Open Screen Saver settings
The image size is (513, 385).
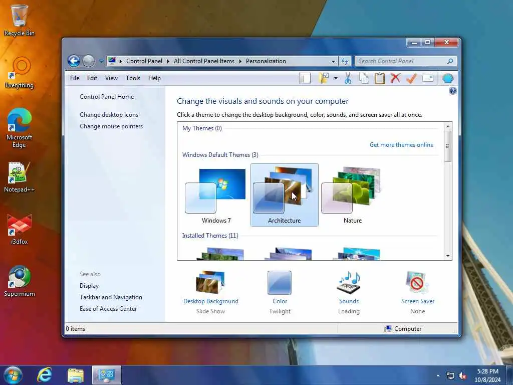click(418, 292)
